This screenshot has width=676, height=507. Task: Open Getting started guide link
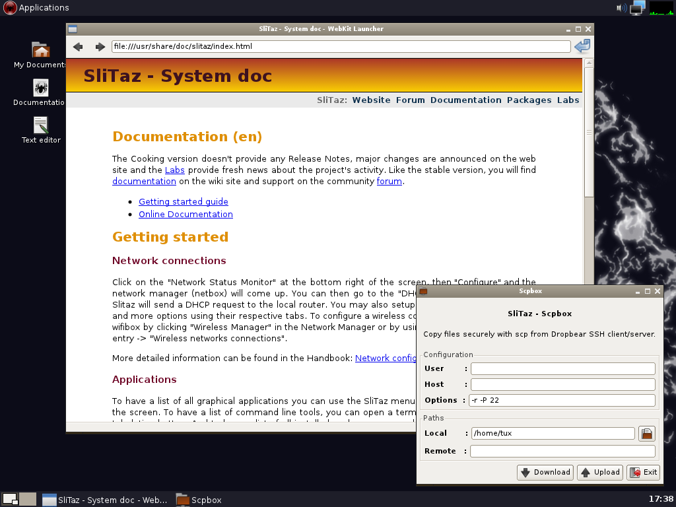pos(184,202)
